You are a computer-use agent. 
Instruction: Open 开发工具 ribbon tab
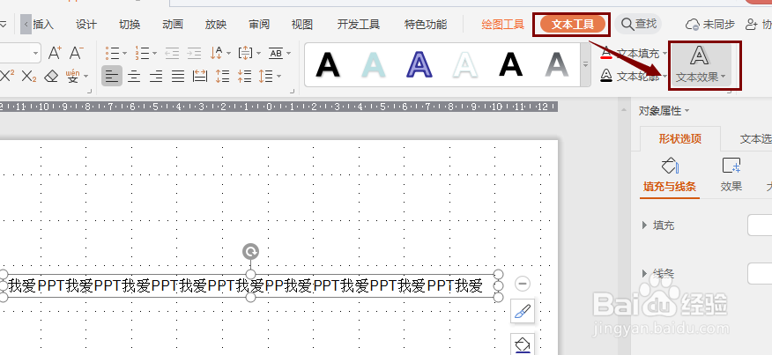[x=359, y=24]
